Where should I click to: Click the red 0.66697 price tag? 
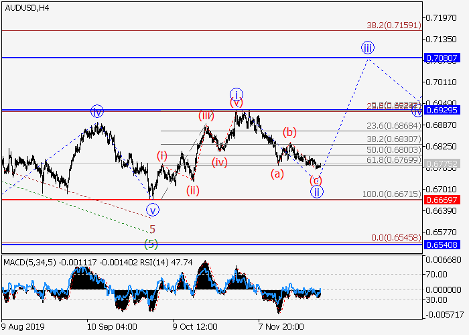pyautogui.click(x=442, y=200)
